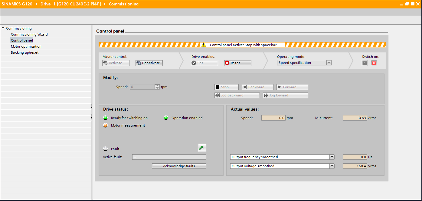Reset the drive enables

(x=238, y=63)
